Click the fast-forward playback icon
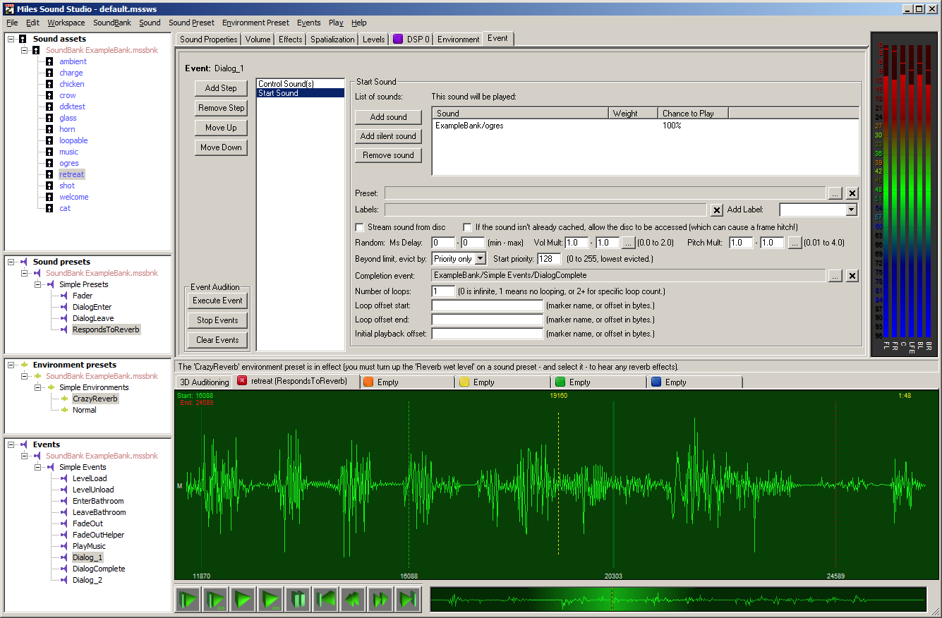Image resolution: width=942 pixels, height=618 pixels. [x=380, y=600]
